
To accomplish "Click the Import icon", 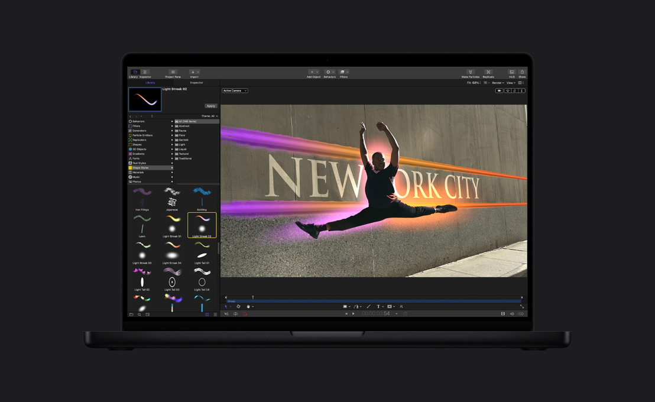I will (193, 72).
